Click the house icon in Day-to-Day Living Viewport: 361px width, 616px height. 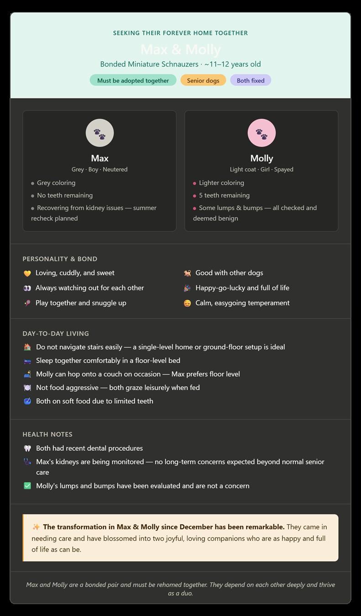[x=27, y=347]
